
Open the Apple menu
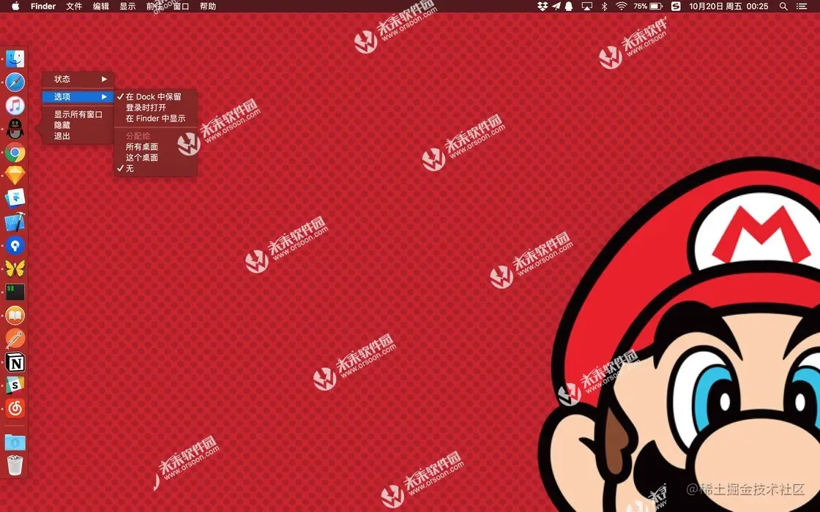click(x=15, y=7)
